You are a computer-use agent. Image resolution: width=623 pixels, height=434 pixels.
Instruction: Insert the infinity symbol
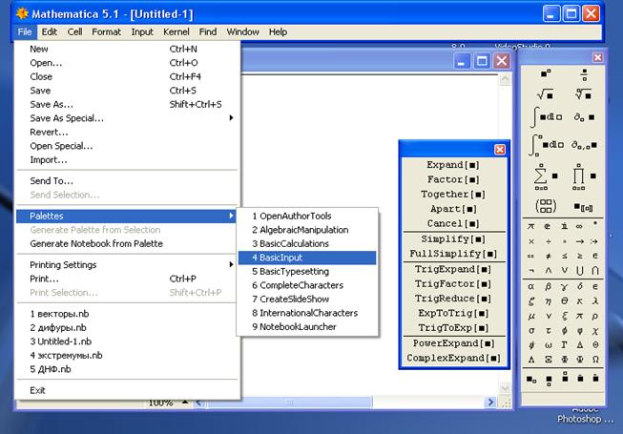579,226
